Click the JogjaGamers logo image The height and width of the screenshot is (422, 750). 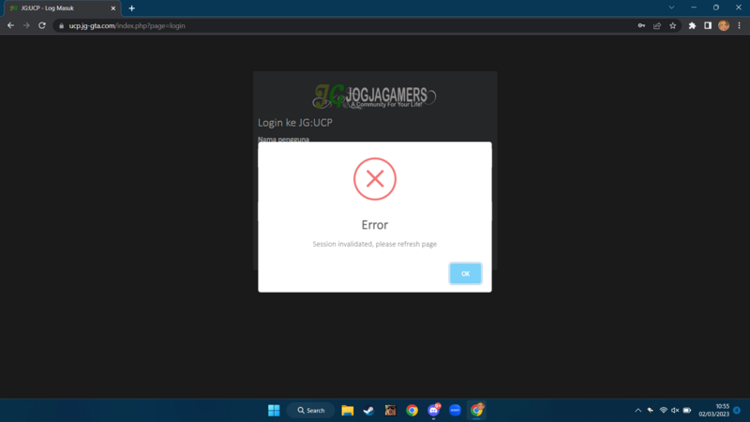point(374,97)
